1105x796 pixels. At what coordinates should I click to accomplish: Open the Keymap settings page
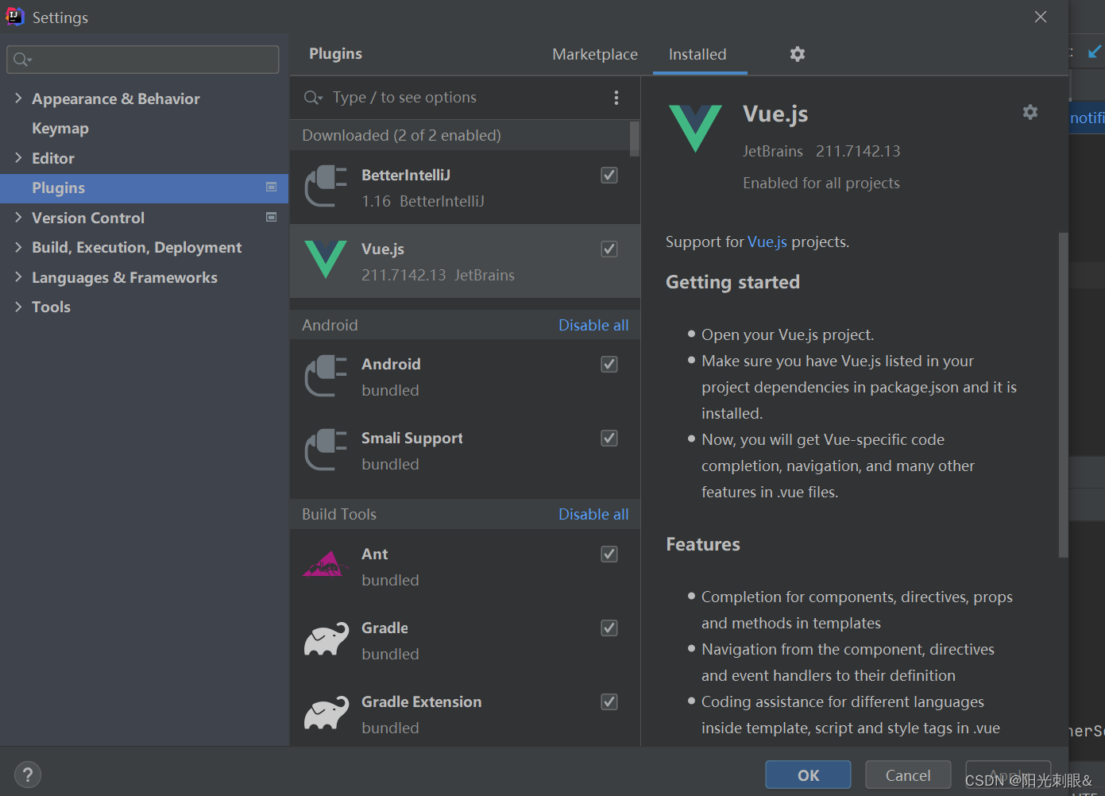coord(60,128)
